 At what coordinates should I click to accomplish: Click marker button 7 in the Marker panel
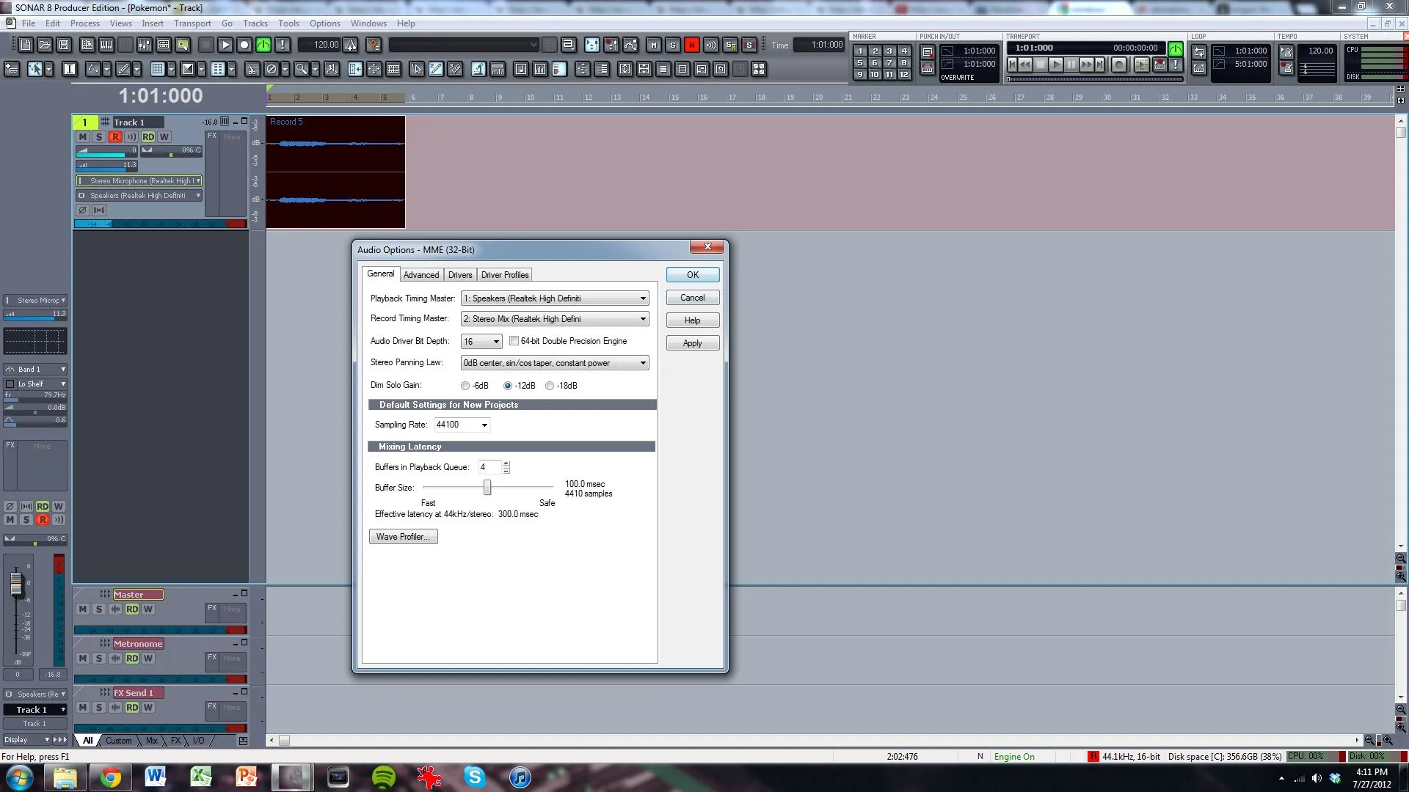[x=889, y=62]
